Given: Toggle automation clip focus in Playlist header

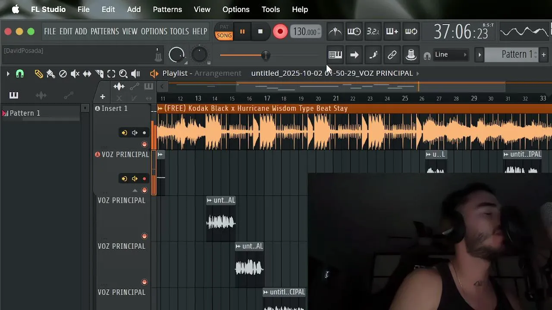Looking at the screenshot, I should click(135, 87).
